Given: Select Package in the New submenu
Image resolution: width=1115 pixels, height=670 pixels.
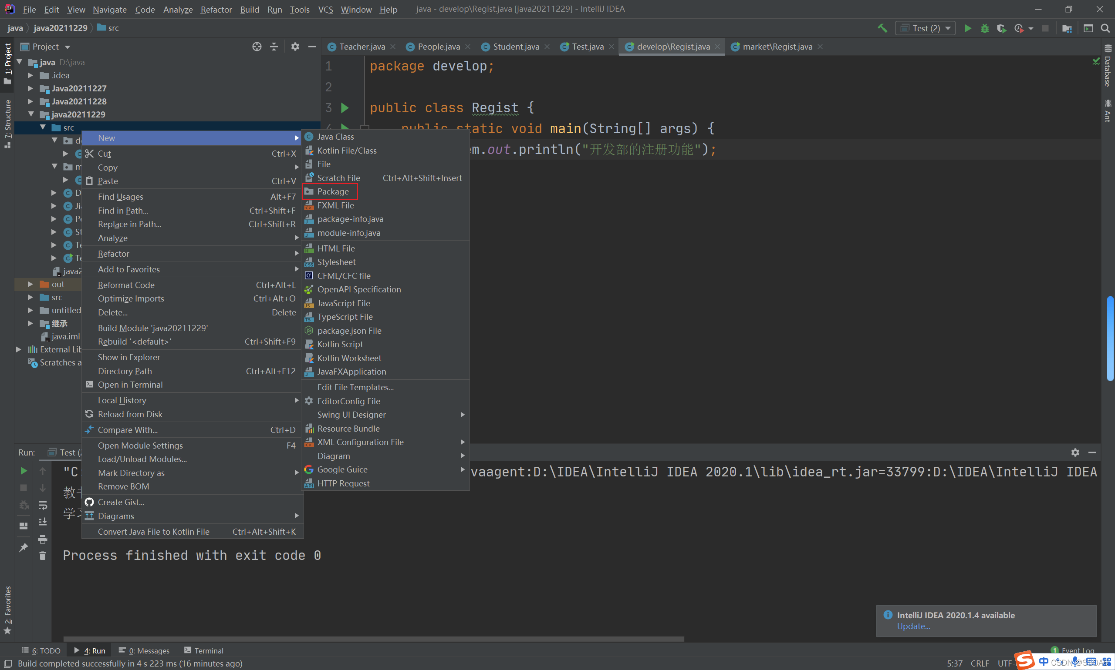Looking at the screenshot, I should (x=330, y=191).
